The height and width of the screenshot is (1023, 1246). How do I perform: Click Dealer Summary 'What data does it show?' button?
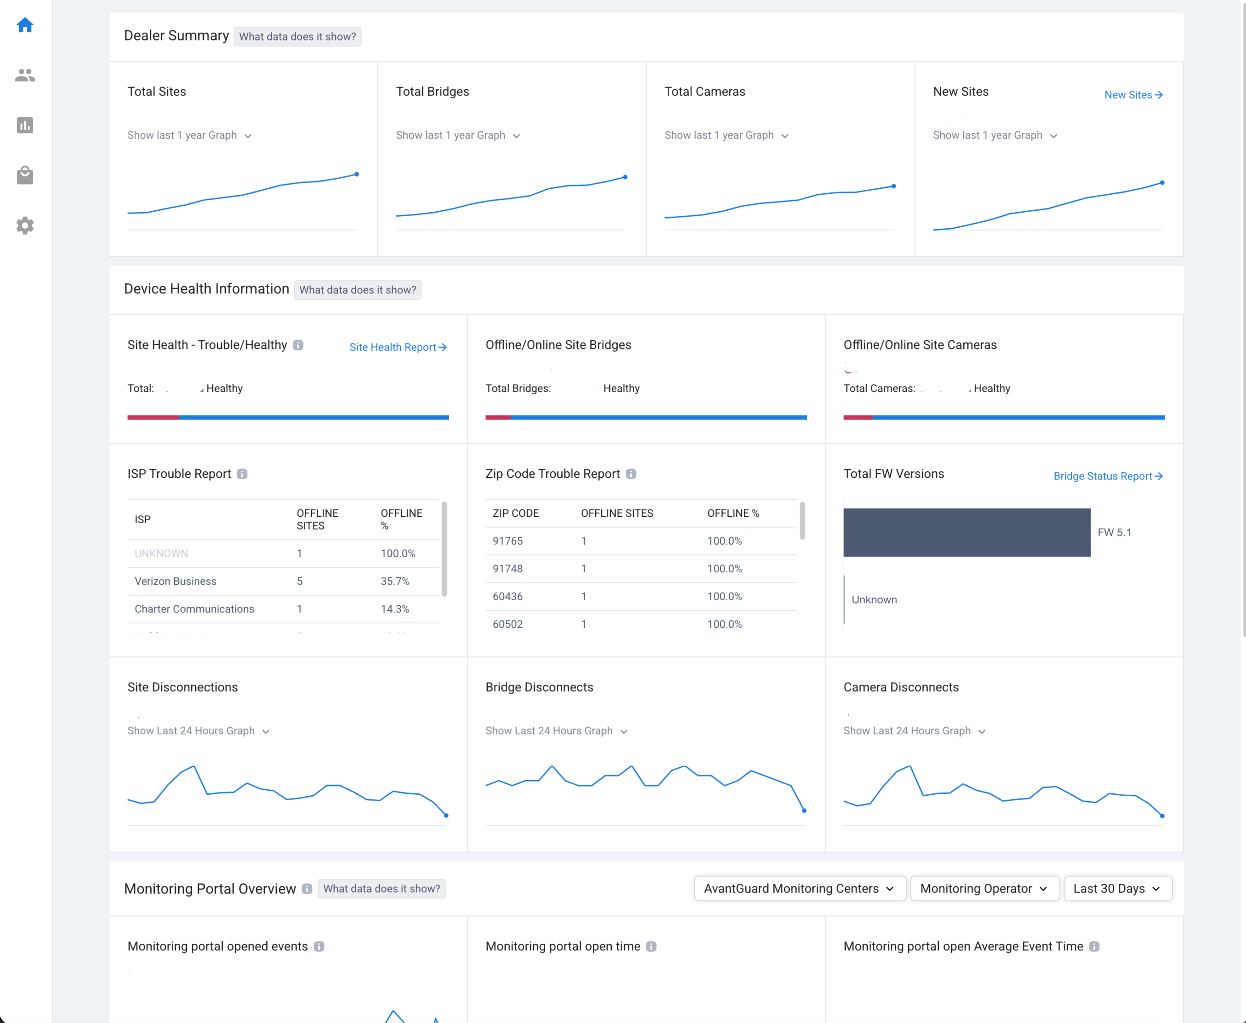[x=297, y=37]
